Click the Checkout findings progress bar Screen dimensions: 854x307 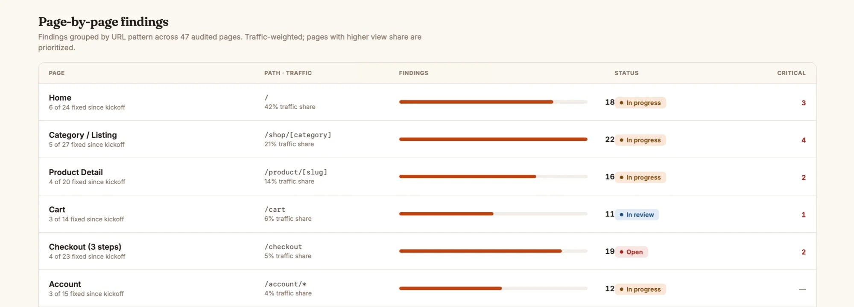click(493, 251)
